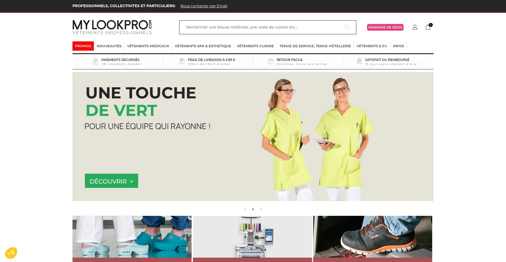
Task: Click the cart item count badge
Action: click(431, 25)
